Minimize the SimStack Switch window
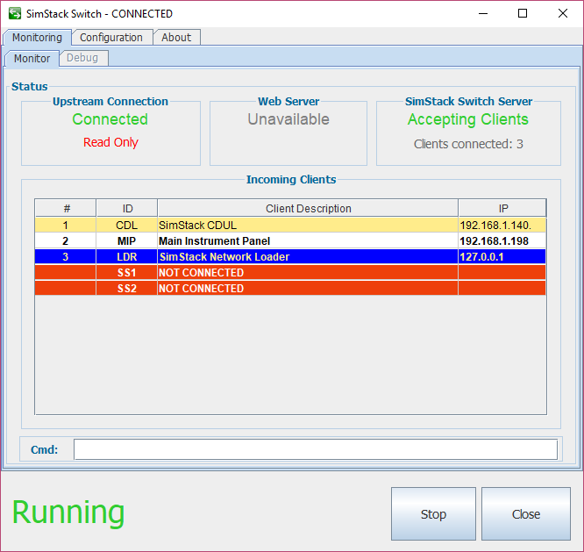The width and height of the screenshot is (584, 552). (x=483, y=14)
